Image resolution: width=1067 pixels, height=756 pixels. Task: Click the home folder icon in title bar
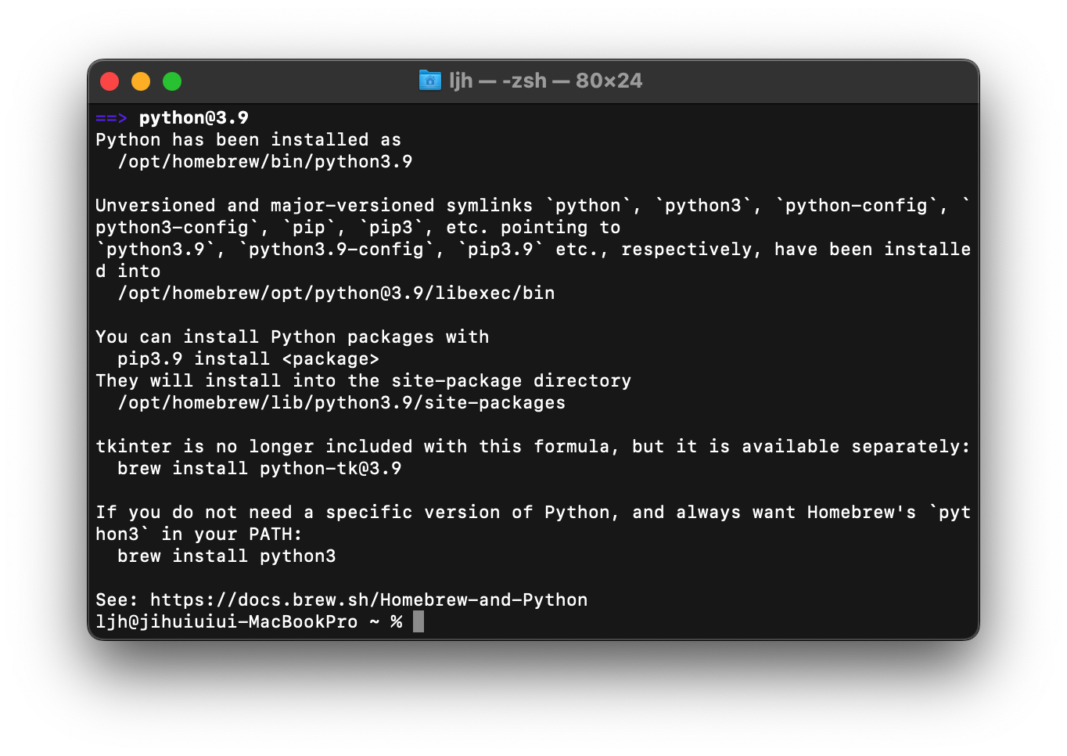click(429, 81)
